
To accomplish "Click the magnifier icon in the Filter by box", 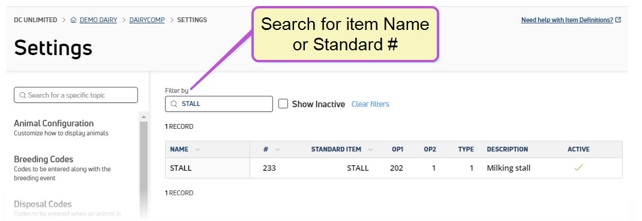I will point(173,104).
